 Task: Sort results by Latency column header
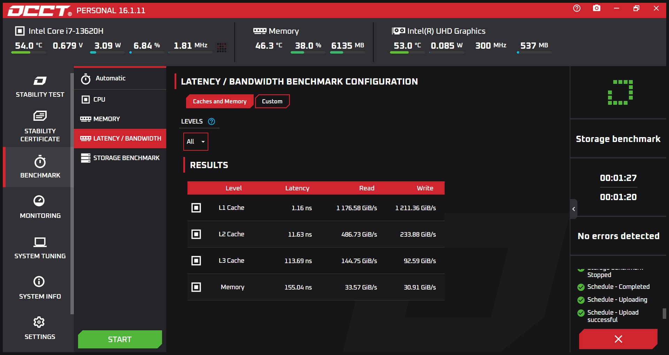tap(297, 188)
